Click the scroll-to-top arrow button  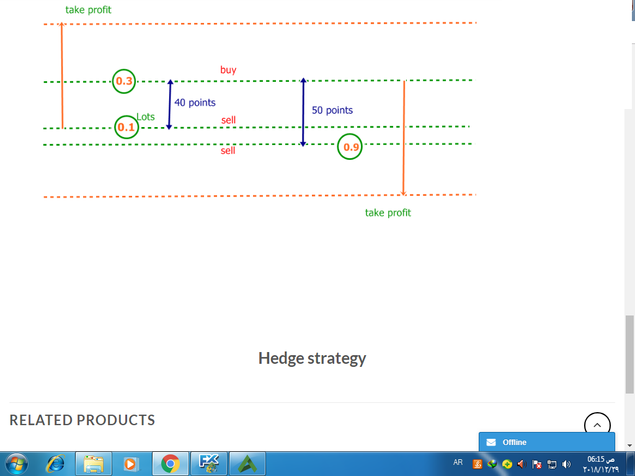click(597, 425)
